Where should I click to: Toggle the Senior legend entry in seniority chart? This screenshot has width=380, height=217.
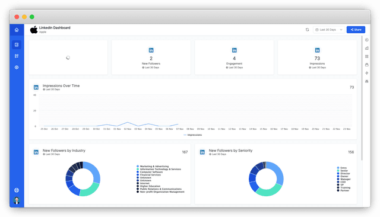[343, 171]
